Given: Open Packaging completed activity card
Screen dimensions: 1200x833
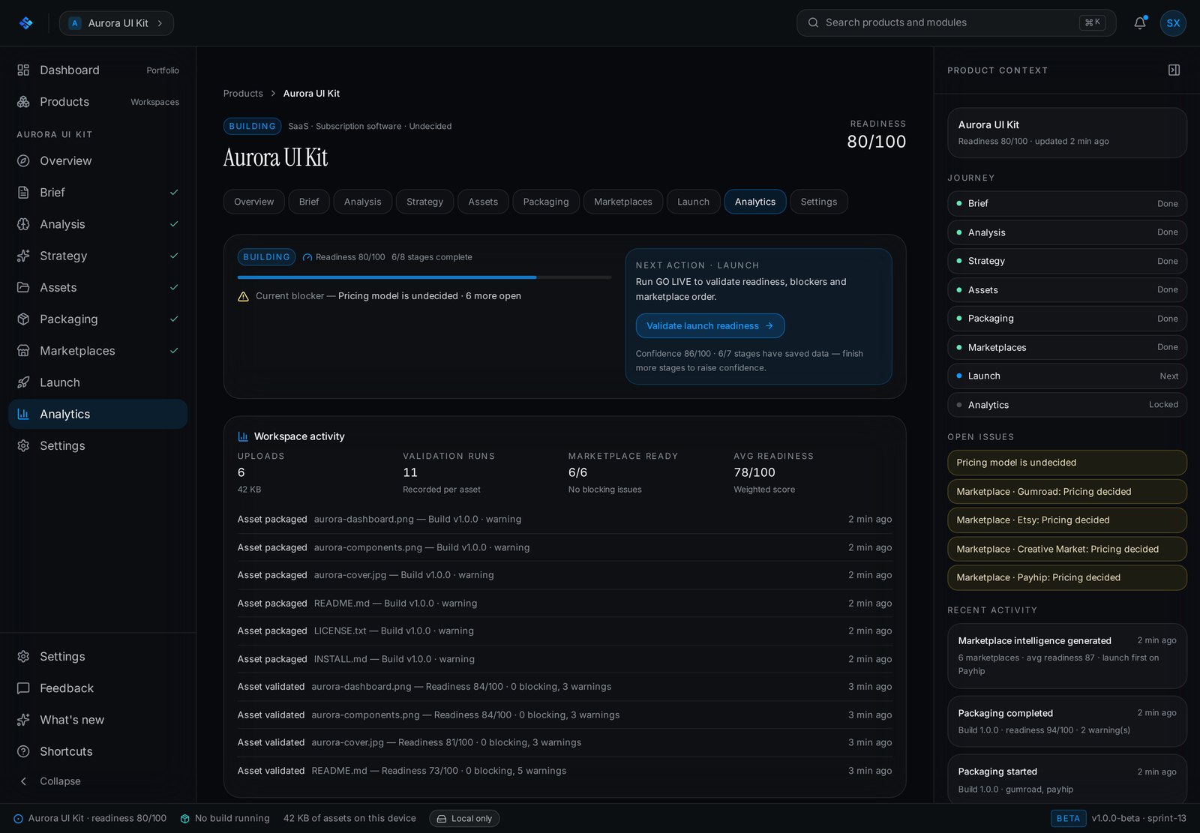Looking at the screenshot, I should (x=1066, y=721).
